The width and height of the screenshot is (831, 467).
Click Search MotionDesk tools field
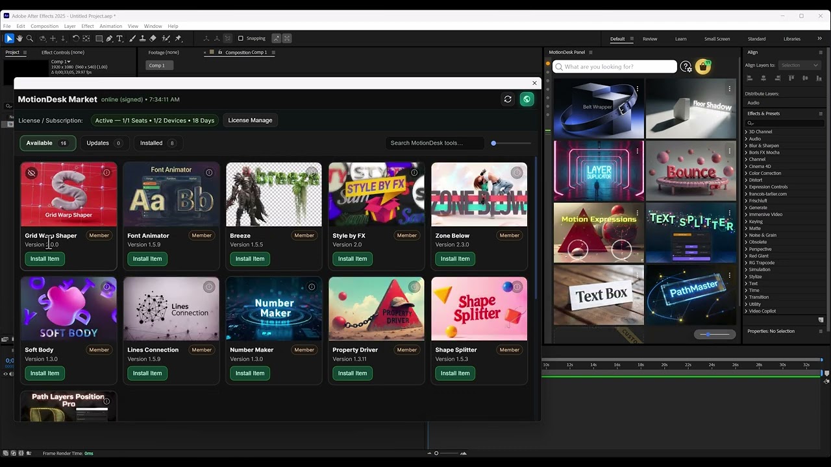(434, 143)
